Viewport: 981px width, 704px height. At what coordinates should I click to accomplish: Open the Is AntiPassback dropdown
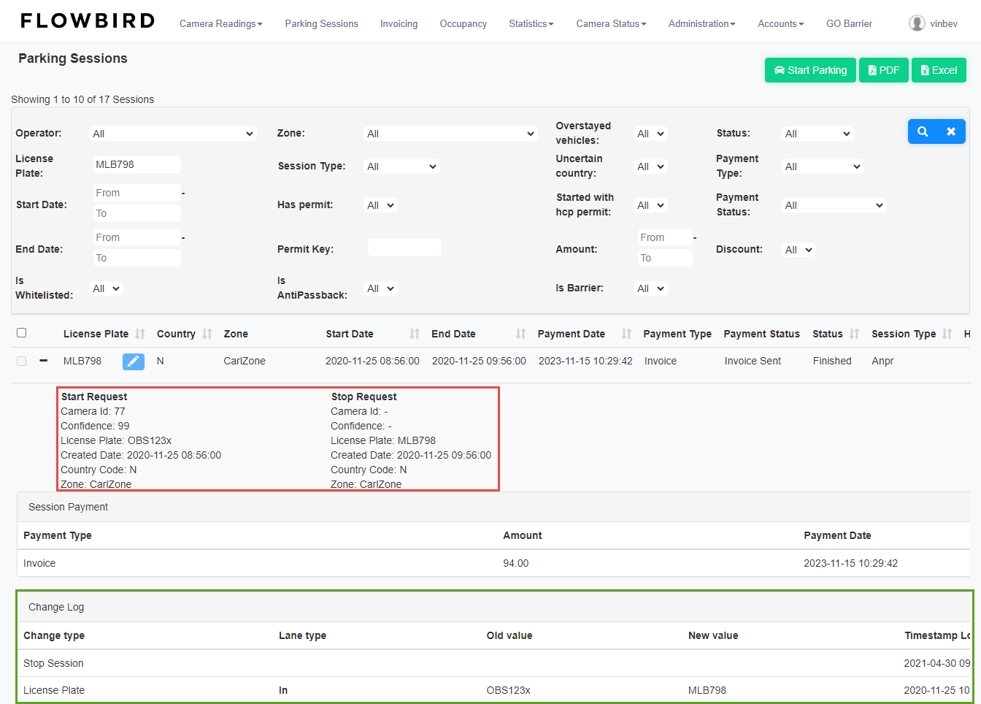(x=380, y=288)
